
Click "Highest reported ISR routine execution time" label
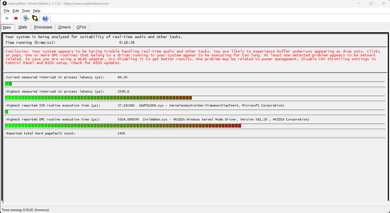tap(53, 105)
